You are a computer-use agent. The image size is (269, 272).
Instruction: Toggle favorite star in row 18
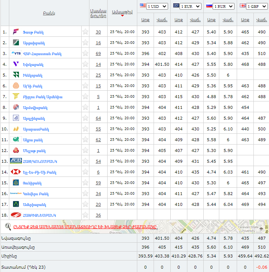click(85, 215)
